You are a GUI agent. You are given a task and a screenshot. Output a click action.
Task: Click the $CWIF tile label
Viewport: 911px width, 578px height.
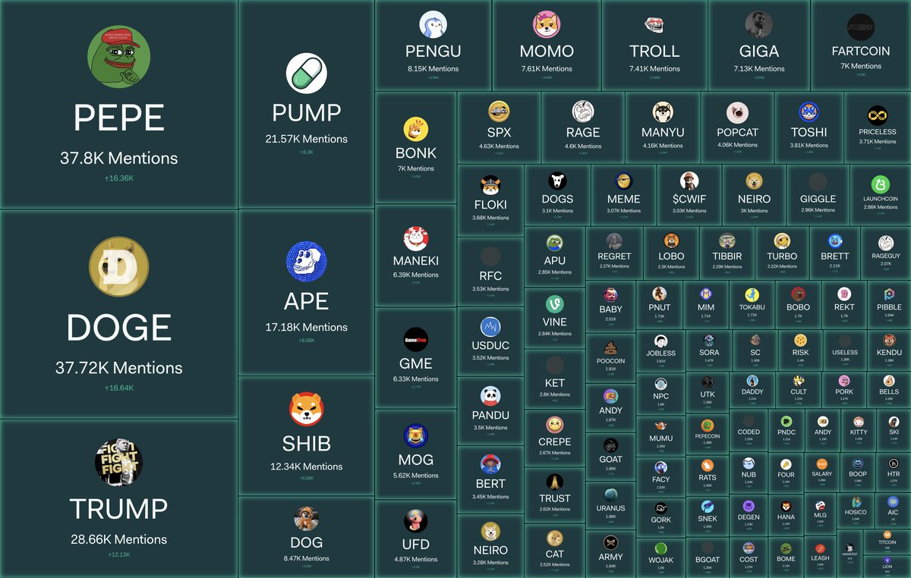coord(689,199)
